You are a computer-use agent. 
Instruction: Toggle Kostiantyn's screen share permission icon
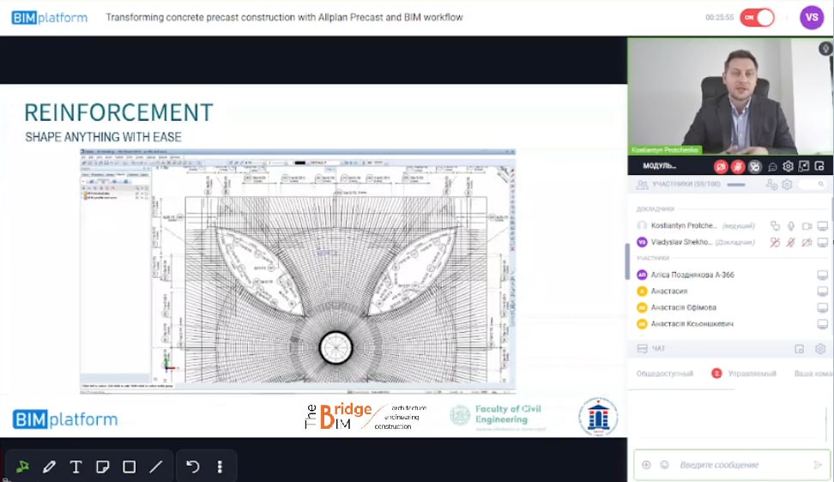click(x=775, y=226)
